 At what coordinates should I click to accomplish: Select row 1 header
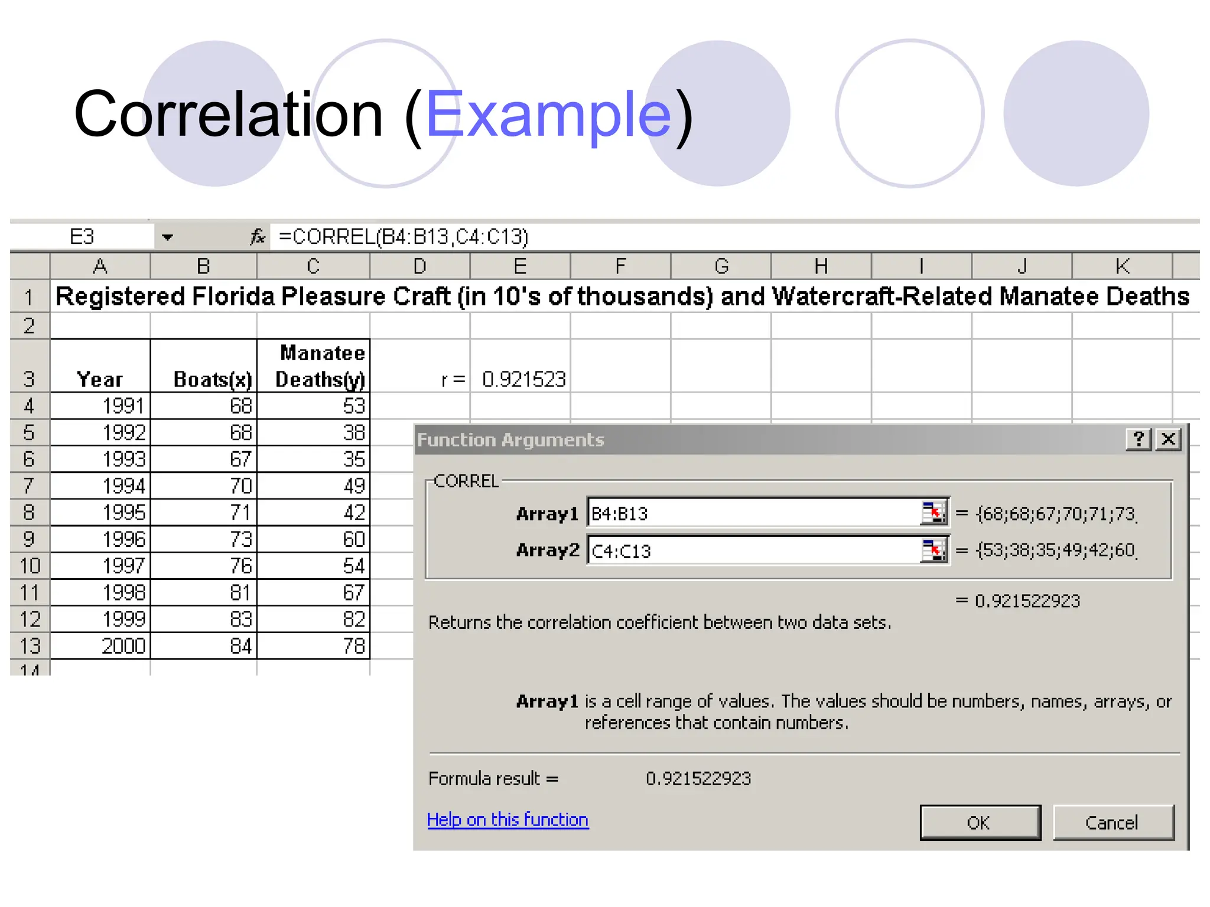[30, 296]
